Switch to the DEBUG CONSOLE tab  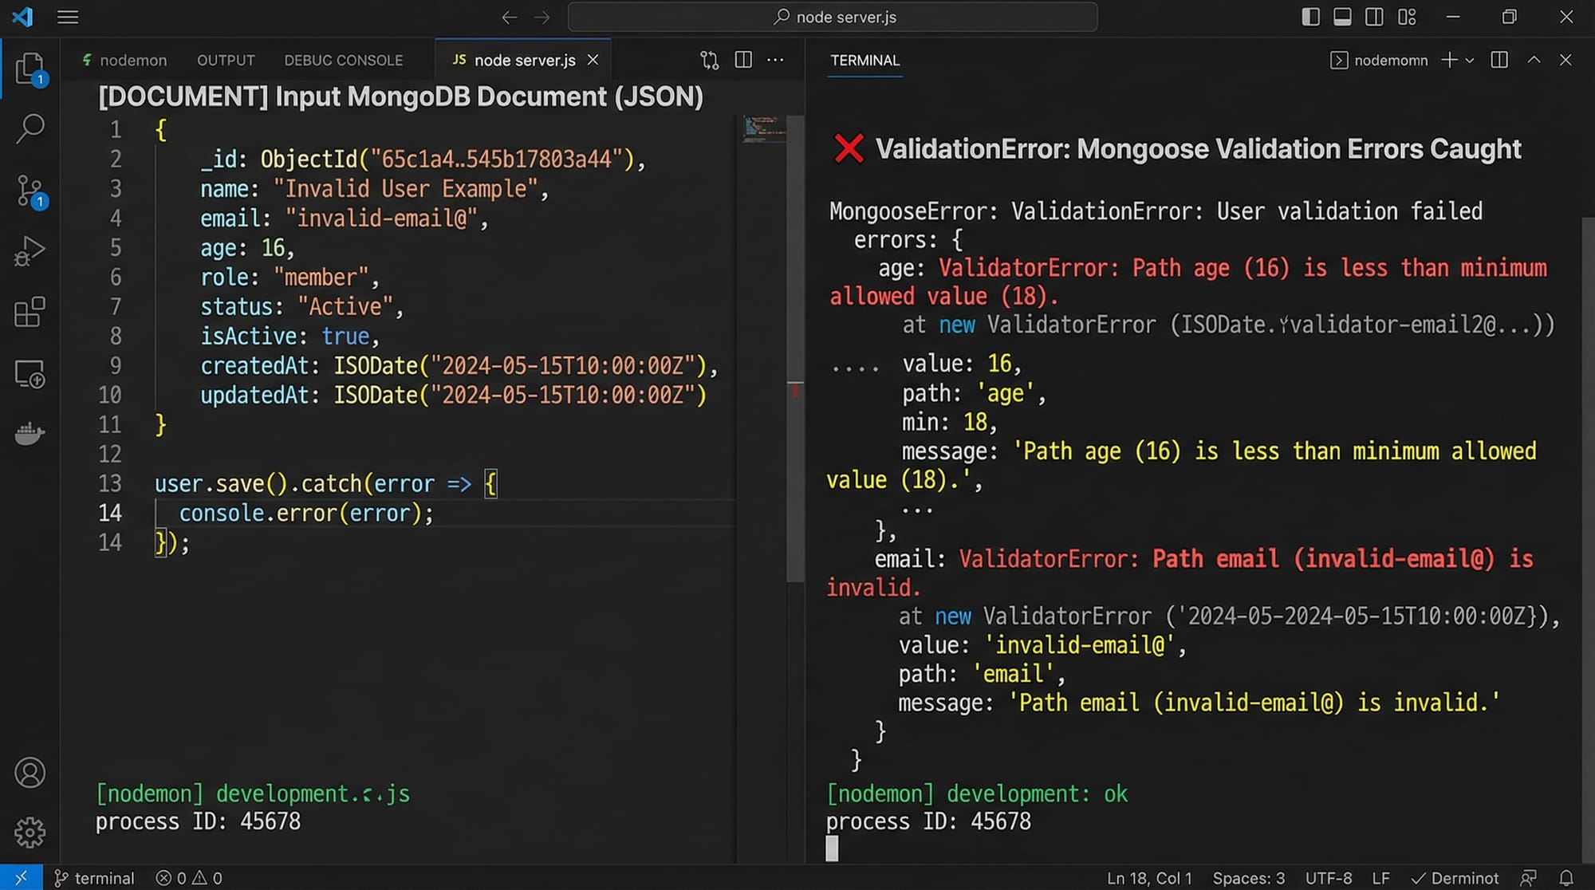(343, 61)
